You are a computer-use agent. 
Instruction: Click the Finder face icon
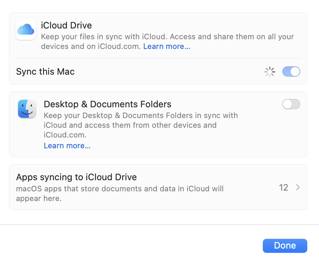coord(27,109)
